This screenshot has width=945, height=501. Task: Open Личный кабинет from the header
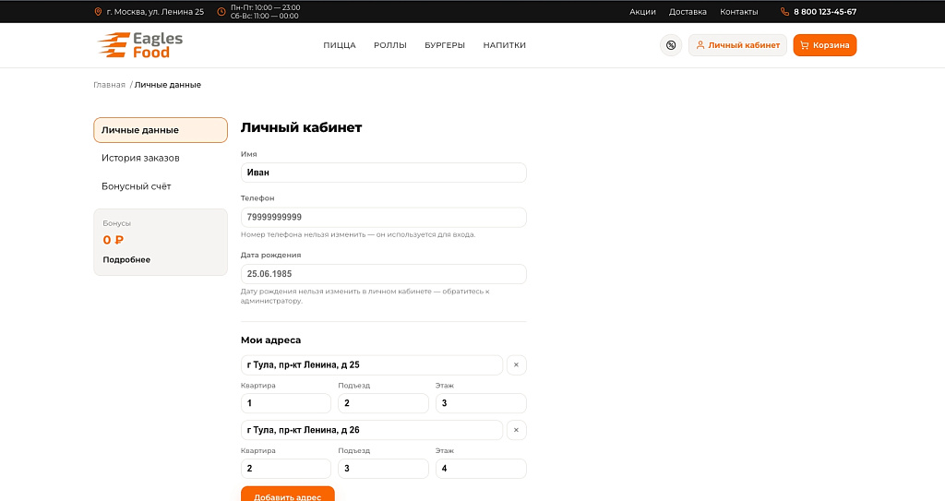click(737, 45)
